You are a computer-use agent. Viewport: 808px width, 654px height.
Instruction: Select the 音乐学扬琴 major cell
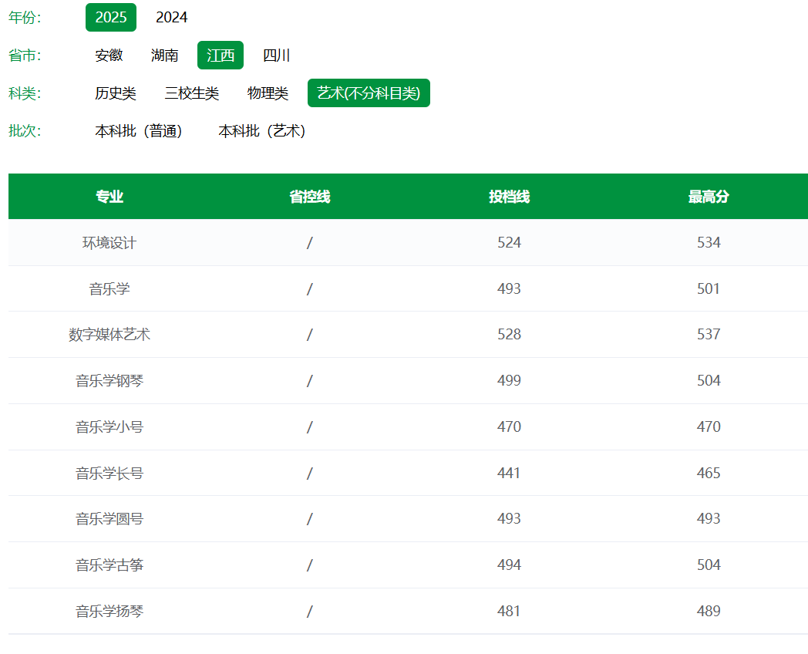click(109, 612)
